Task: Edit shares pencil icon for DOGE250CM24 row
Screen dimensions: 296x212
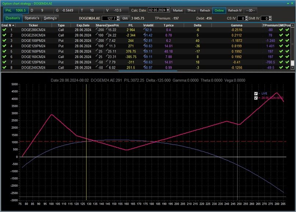Action: click(x=97, y=34)
